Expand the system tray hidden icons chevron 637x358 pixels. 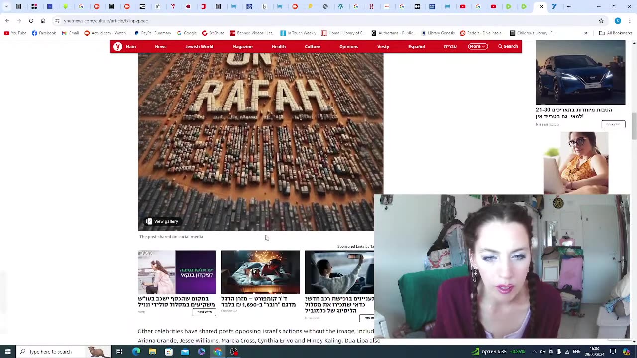pyautogui.click(x=535, y=352)
